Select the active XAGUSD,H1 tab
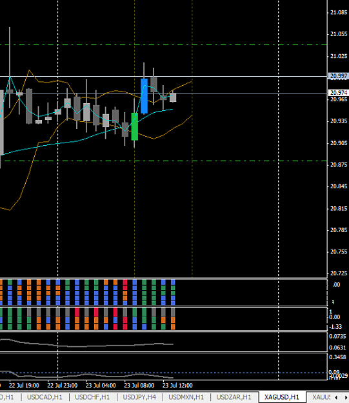This screenshot has height=403, width=349. pos(282,397)
